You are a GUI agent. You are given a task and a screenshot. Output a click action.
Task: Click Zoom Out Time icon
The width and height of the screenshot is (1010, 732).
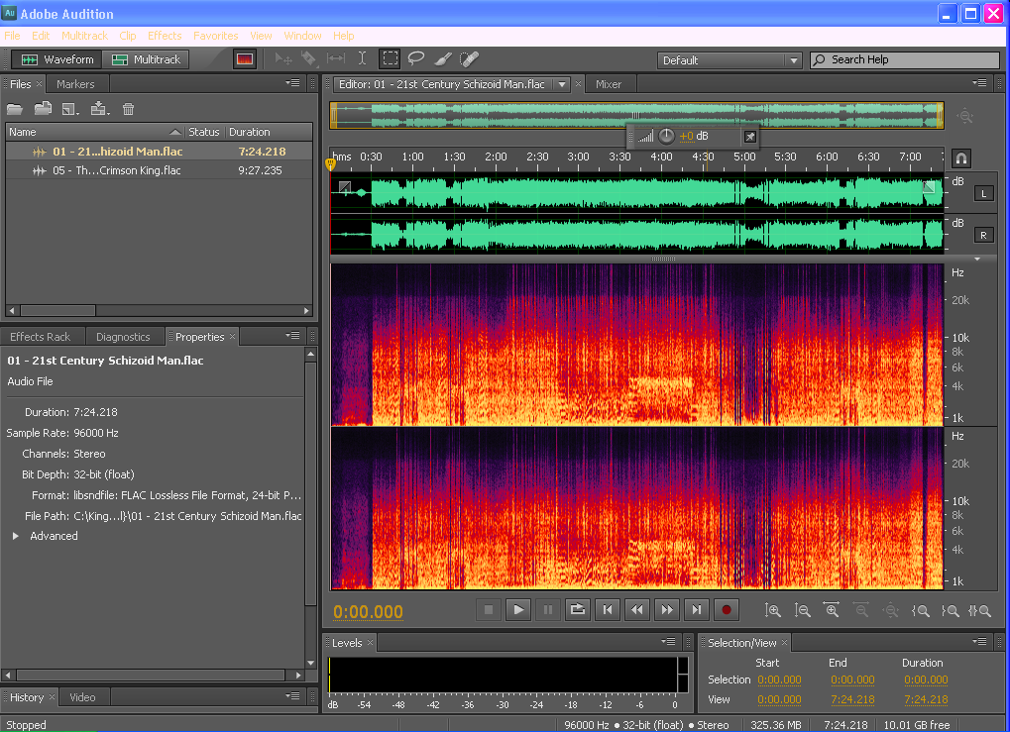861,610
